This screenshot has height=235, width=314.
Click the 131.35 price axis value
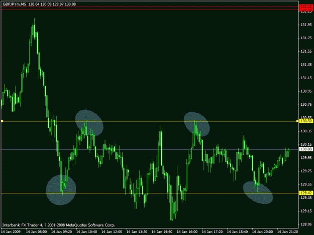(x=306, y=65)
